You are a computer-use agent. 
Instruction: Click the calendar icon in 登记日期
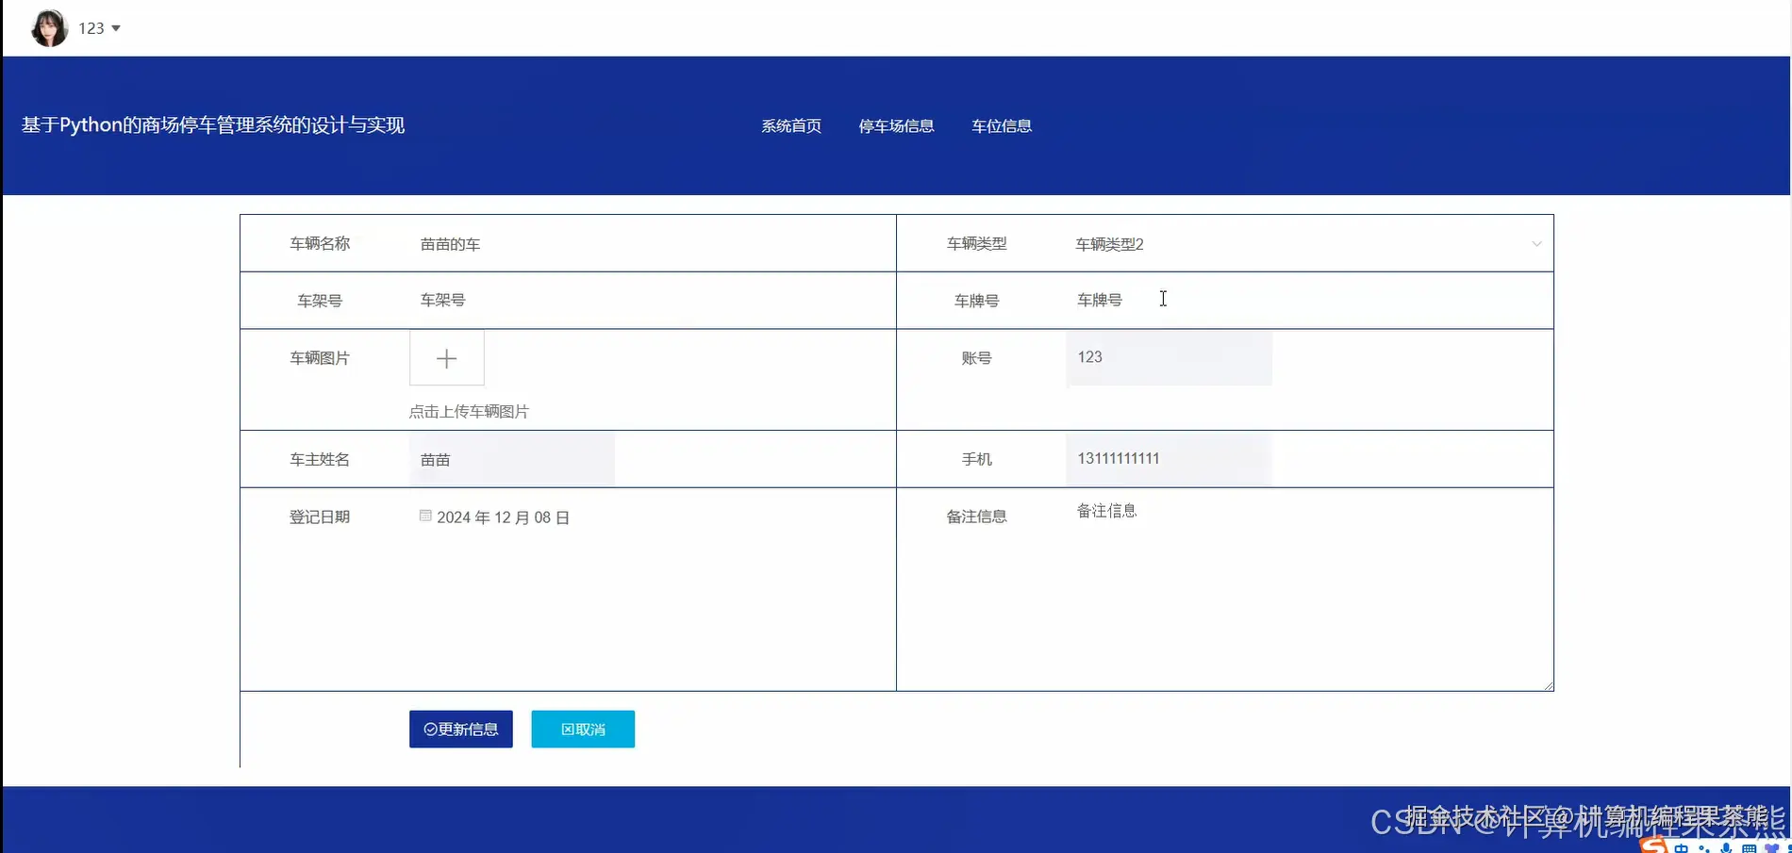click(425, 516)
